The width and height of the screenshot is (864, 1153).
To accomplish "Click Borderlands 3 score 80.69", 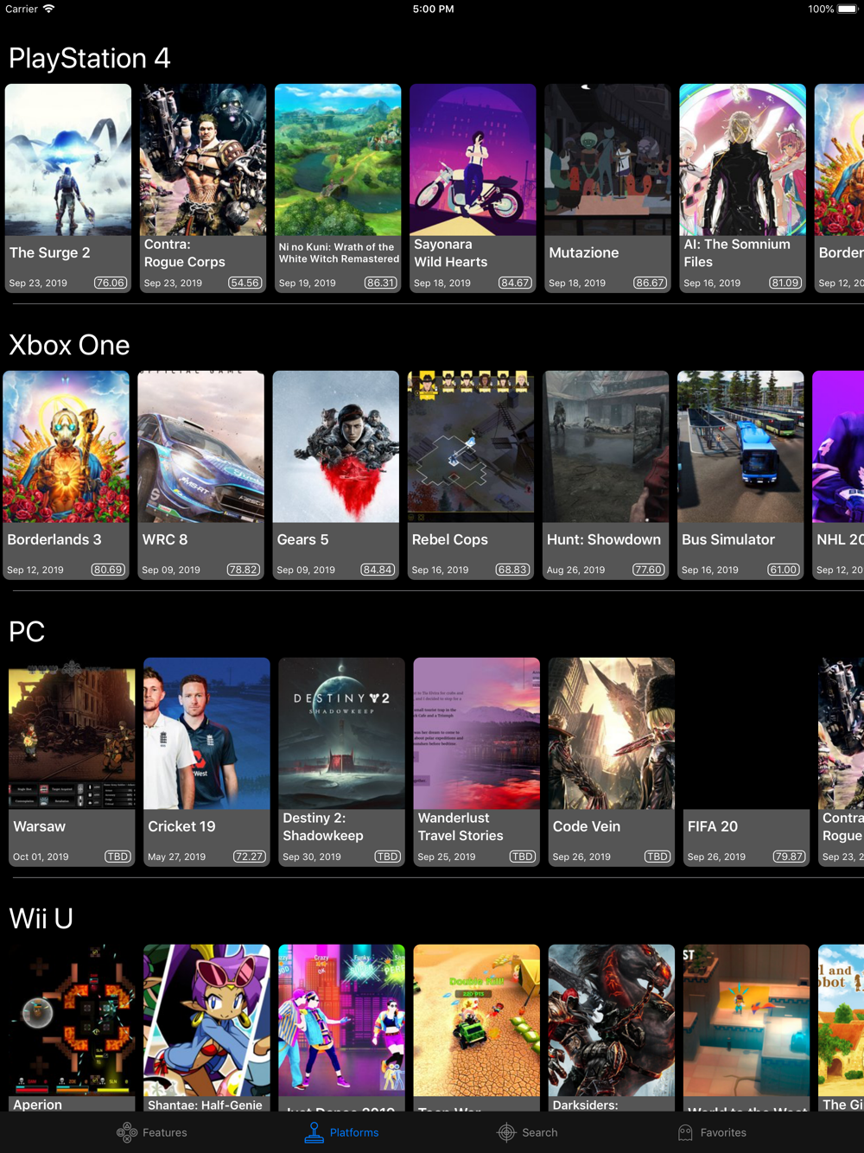I will 108,570.
